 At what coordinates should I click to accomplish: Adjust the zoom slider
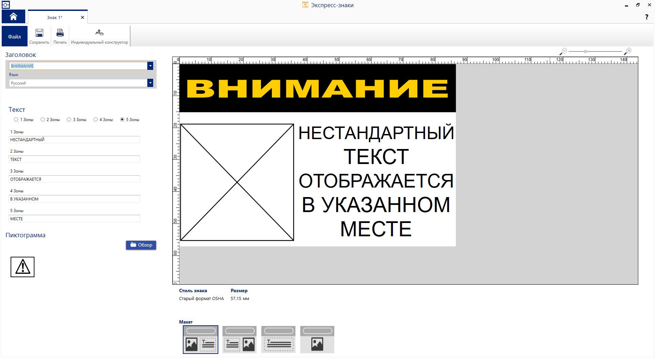tap(585, 50)
